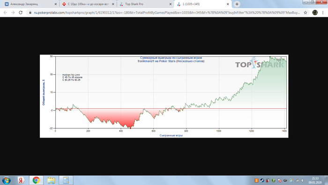This screenshot has width=328, height=185.
Task: Close the Александр Закарянц tab
Action: [56, 4]
